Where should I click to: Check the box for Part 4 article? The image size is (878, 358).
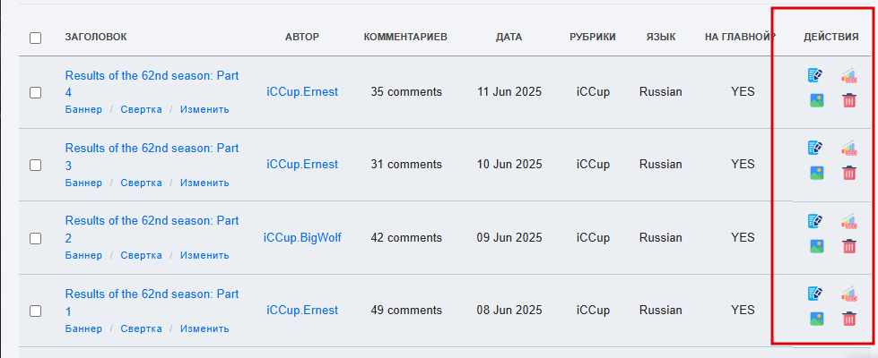35,92
